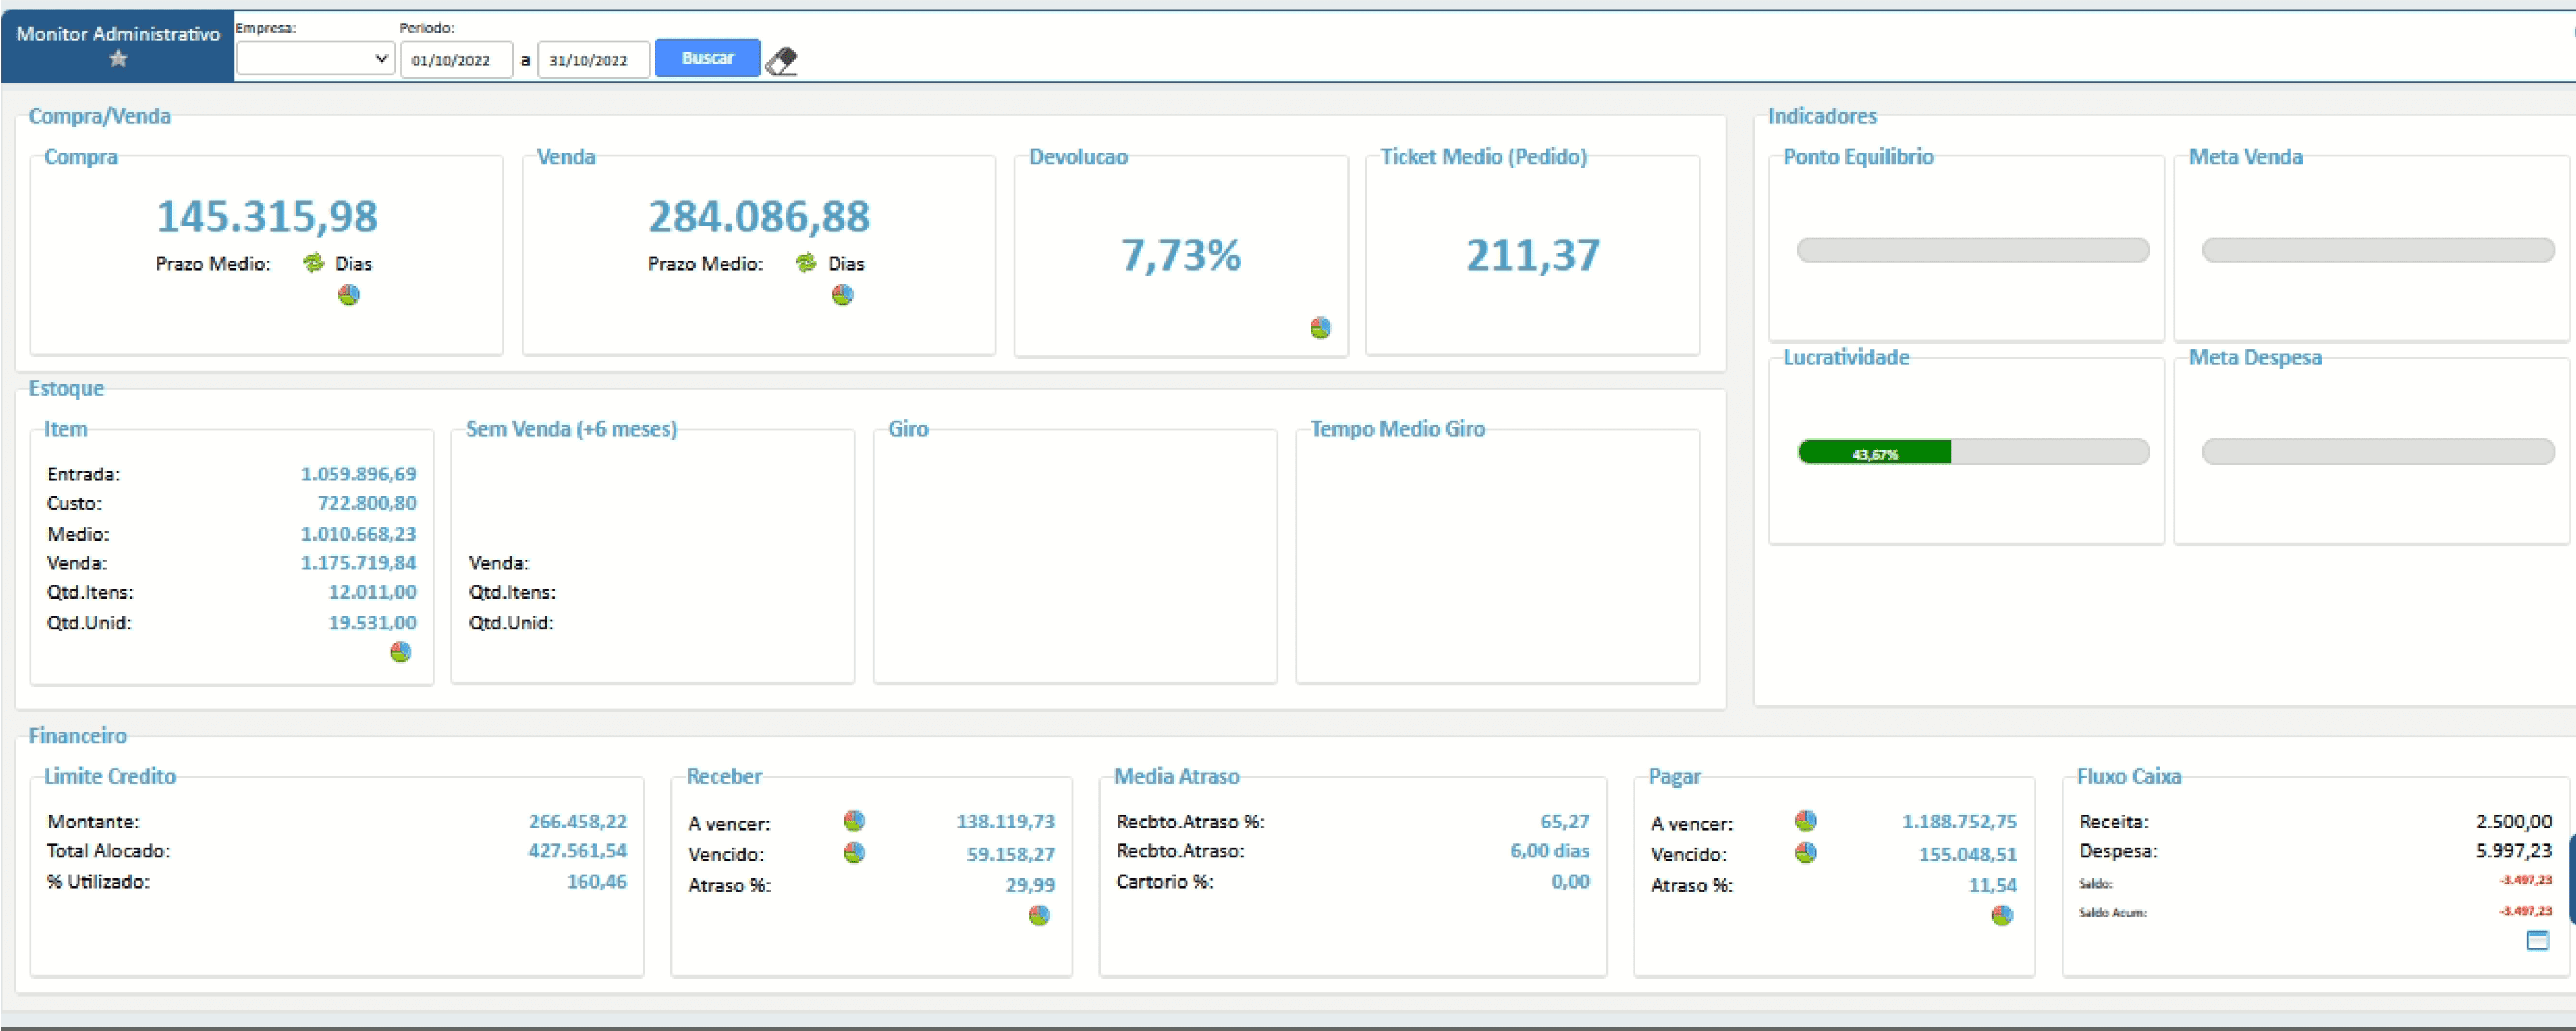Open the pie chart in Compra card
The height and width of the screenshot is (1031, 2576).
pos(349,294)
